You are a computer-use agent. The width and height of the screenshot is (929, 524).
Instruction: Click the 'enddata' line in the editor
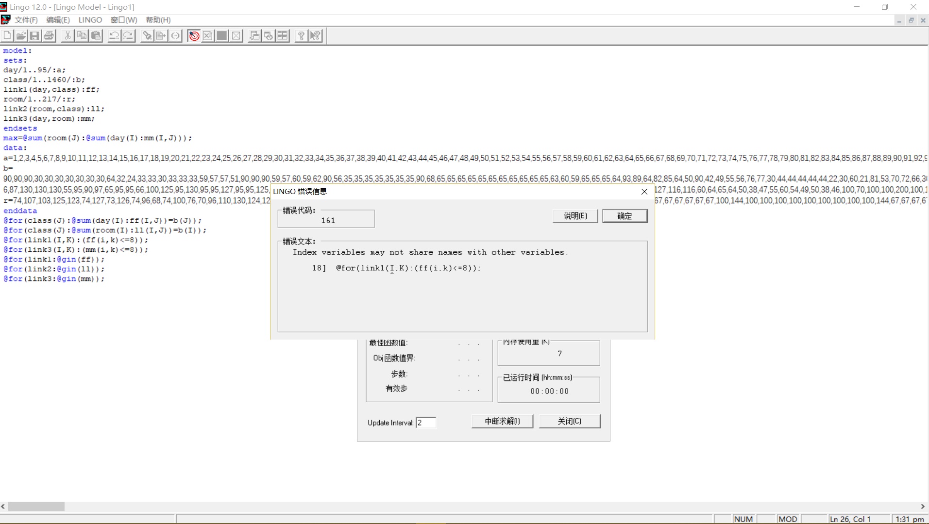[20, 211]
